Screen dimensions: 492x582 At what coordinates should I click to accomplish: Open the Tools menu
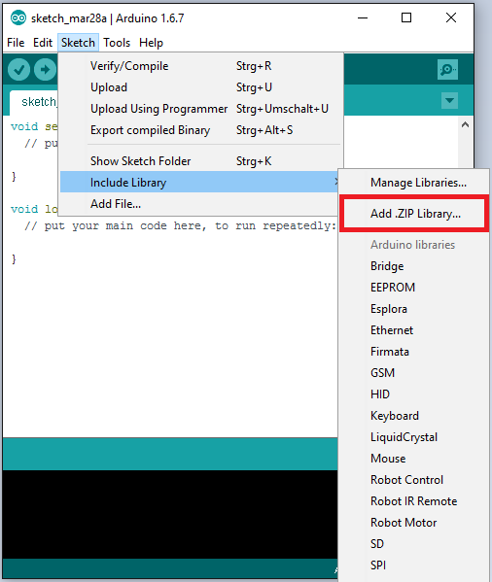[117, 43]
